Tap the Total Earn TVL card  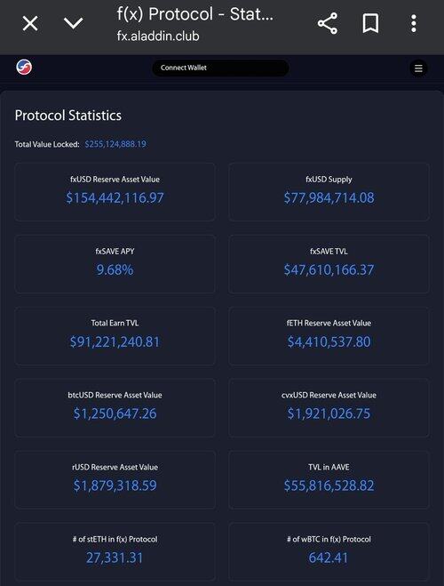click(115, 335)
